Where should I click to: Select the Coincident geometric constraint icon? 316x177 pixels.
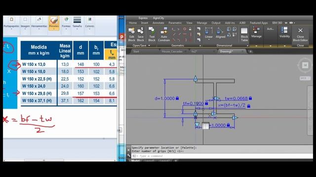click(x=173, y=29)
